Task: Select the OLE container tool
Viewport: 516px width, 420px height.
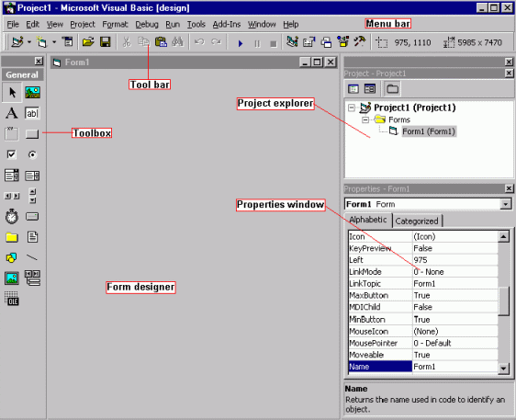Action: tap(12, 299)
